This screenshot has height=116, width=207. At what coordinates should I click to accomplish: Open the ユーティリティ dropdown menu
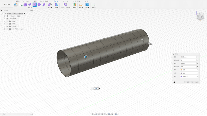[x=65, y=8]
